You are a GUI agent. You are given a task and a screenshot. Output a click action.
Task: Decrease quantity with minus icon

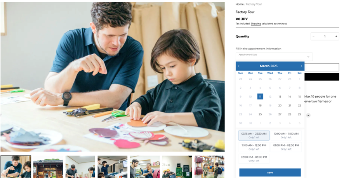pos(313,37)
